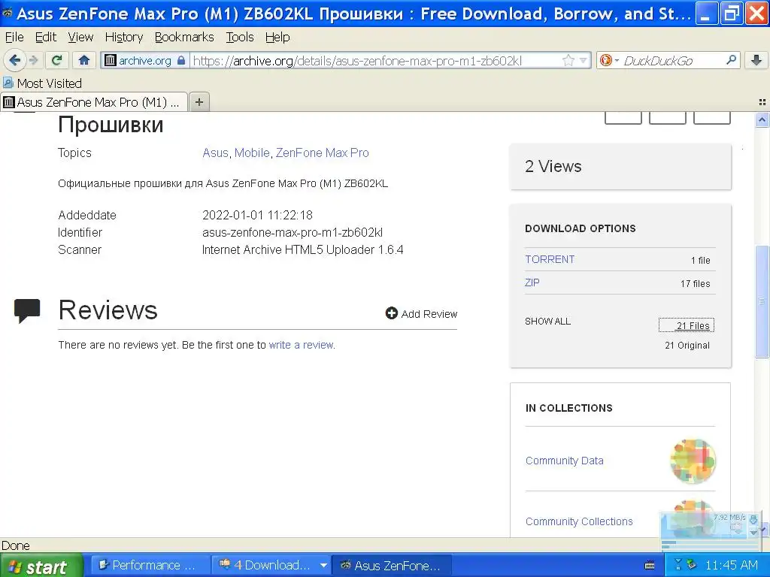Viewport: 770px width, 577px height.
Task: Download the ZIP option
Action: 532,282
